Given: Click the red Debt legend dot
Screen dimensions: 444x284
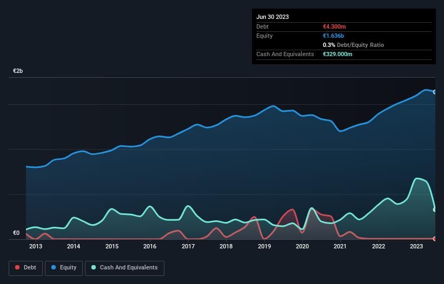Looking at the screenshot, I should click(x=18, y=268).
